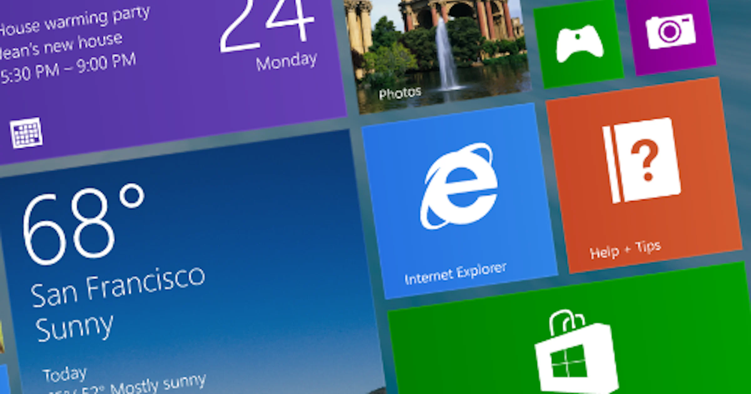The height and width of the screenshot is (394, 751).
Task: Click Jean's new house location text
Action: [61, 46]
